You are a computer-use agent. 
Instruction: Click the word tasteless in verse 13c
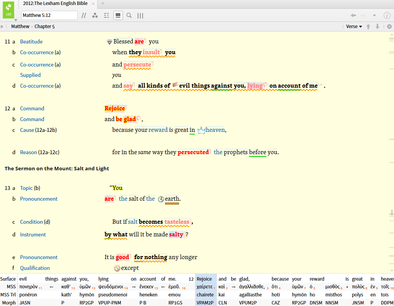pyautogui.click(x=177, y=222)
